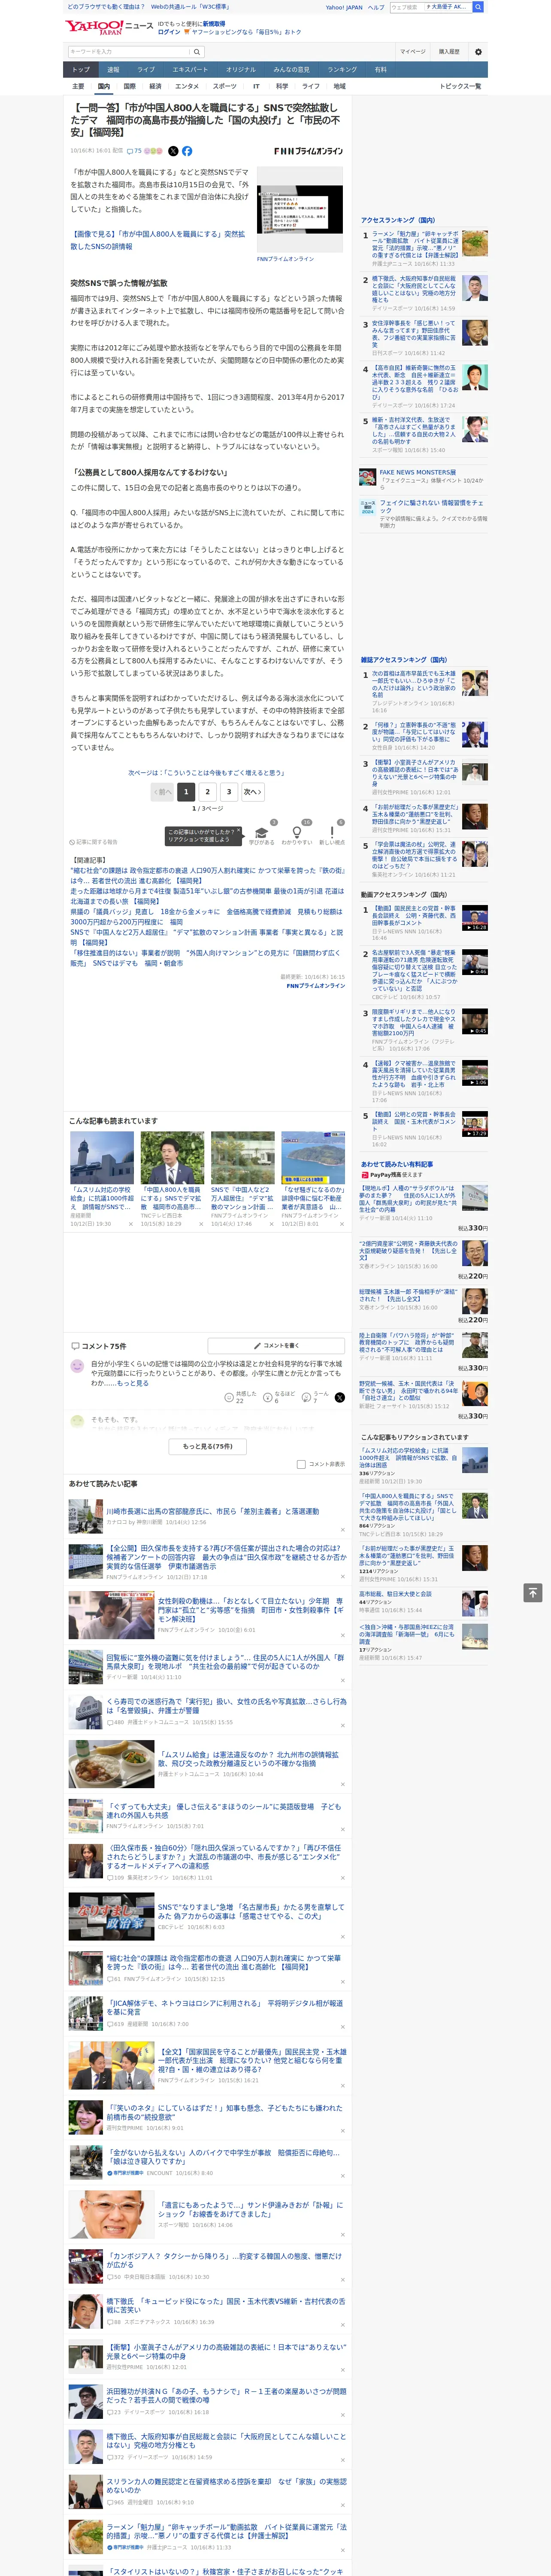This screenshot has width=551, height=2576.
Task: Open the 川崎市長選 recommended article
Action: [x=213, y=1511]
